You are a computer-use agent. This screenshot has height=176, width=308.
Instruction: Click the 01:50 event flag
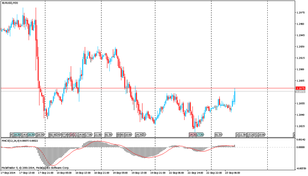click(108, 135)
